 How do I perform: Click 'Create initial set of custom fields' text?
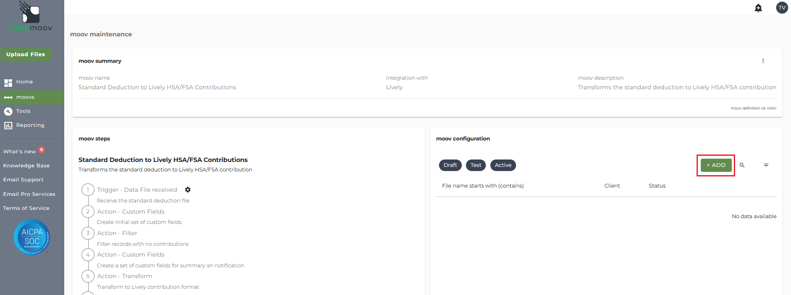139,222
